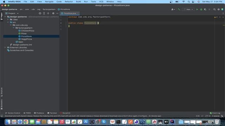
Task: Open Finder from the Dock
Action: click(x=8, y=122)
